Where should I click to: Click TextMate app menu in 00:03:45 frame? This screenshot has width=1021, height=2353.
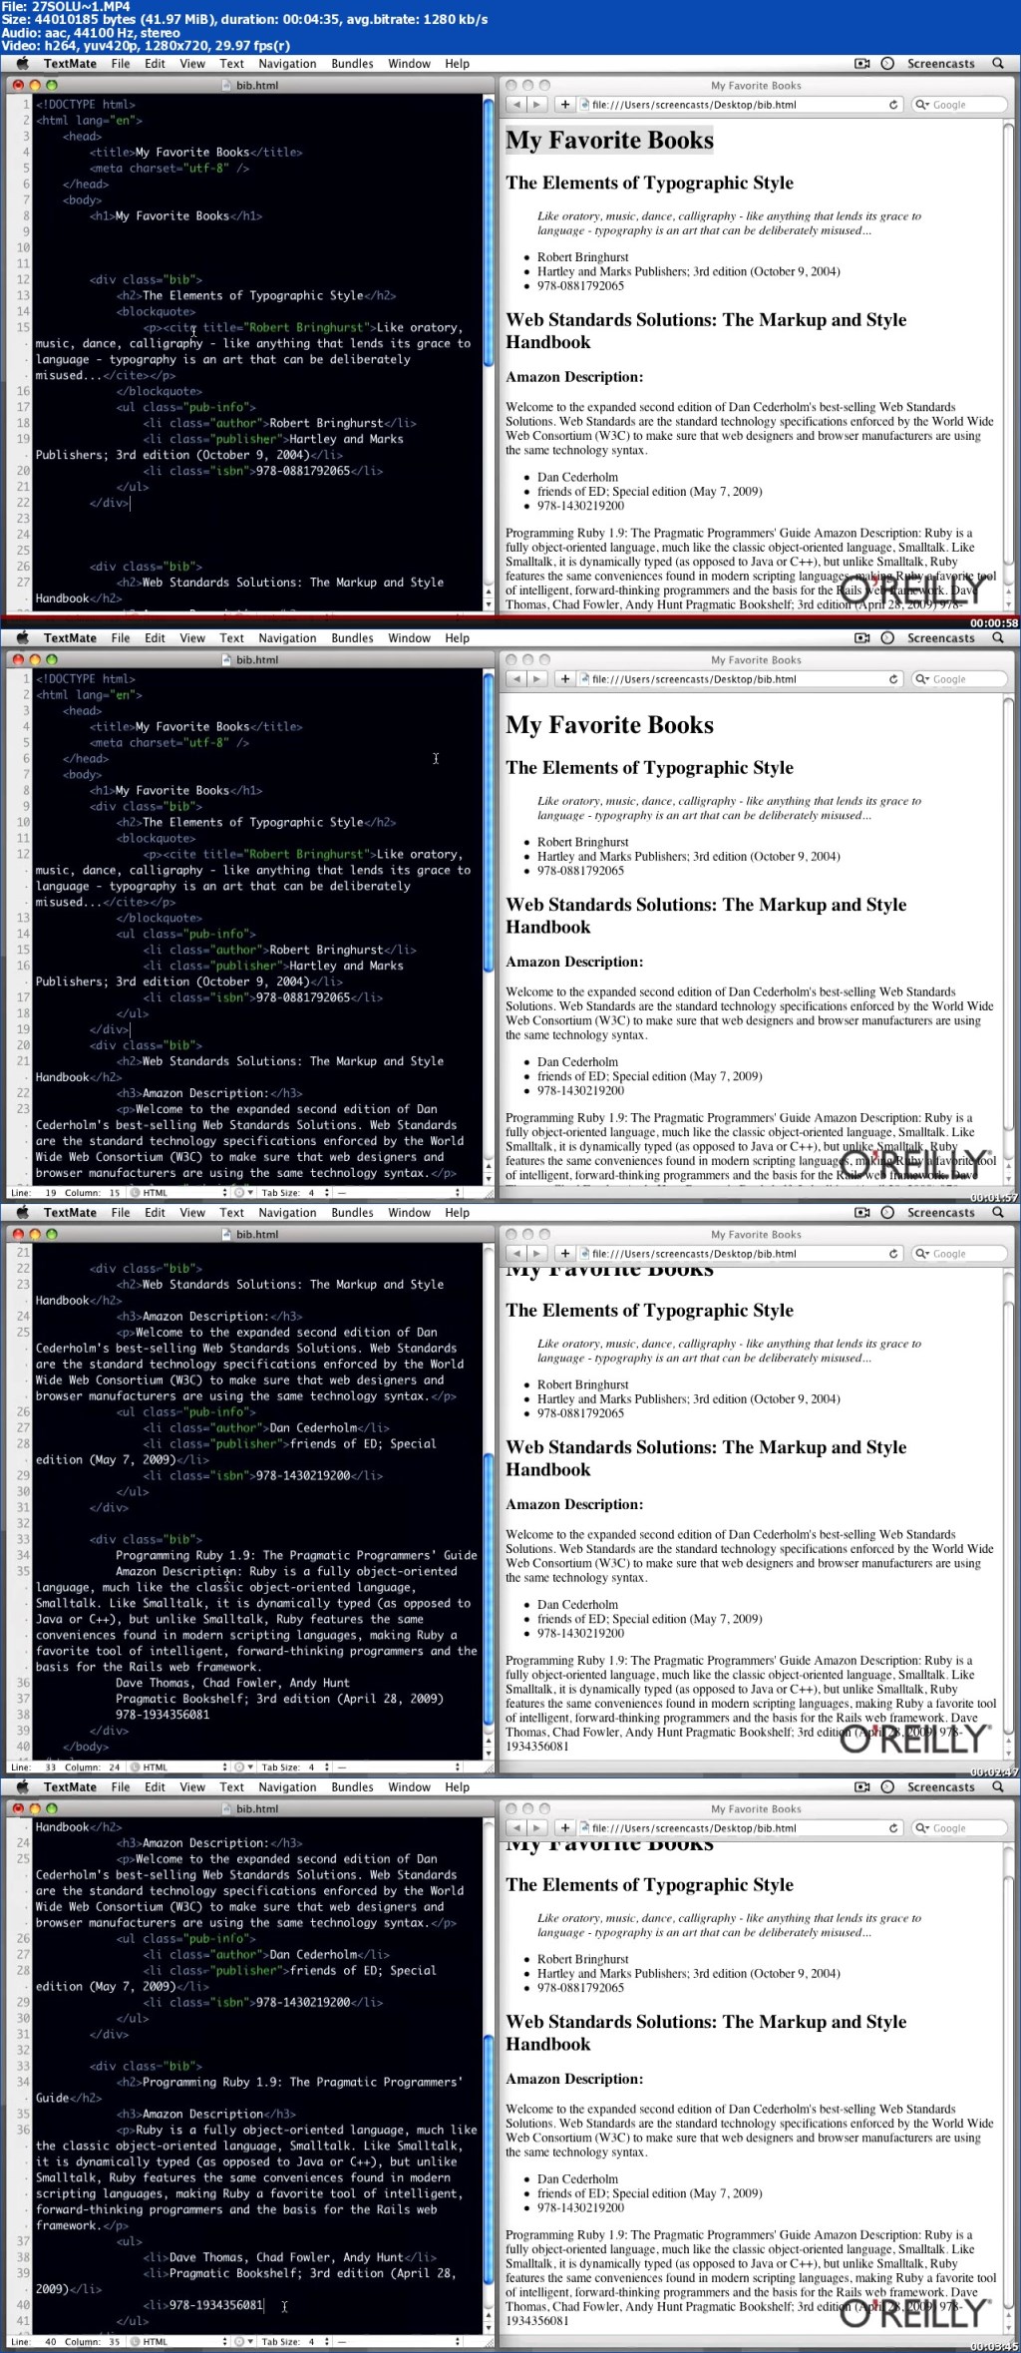click(70, 1787)
